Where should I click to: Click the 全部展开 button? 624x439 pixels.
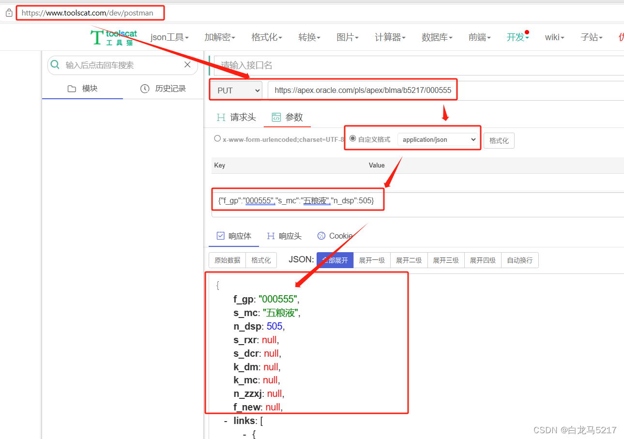pyautogui.click(x=335, y=260)
